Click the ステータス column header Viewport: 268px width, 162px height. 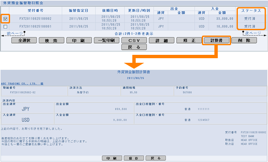click(x=251, y=10)
